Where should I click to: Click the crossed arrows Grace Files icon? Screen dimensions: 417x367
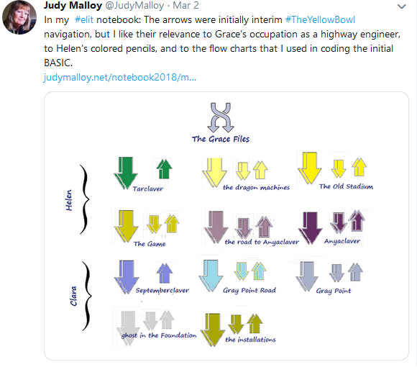pos(221,117)
